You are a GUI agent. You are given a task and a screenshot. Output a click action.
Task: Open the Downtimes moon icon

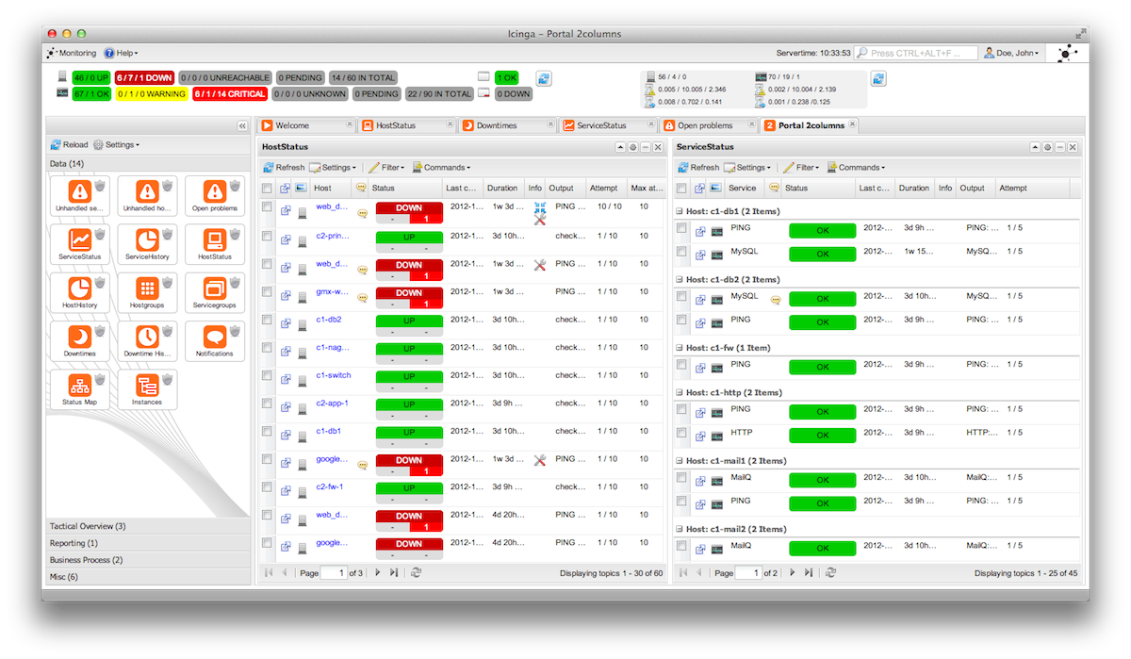tap(79, 336)
